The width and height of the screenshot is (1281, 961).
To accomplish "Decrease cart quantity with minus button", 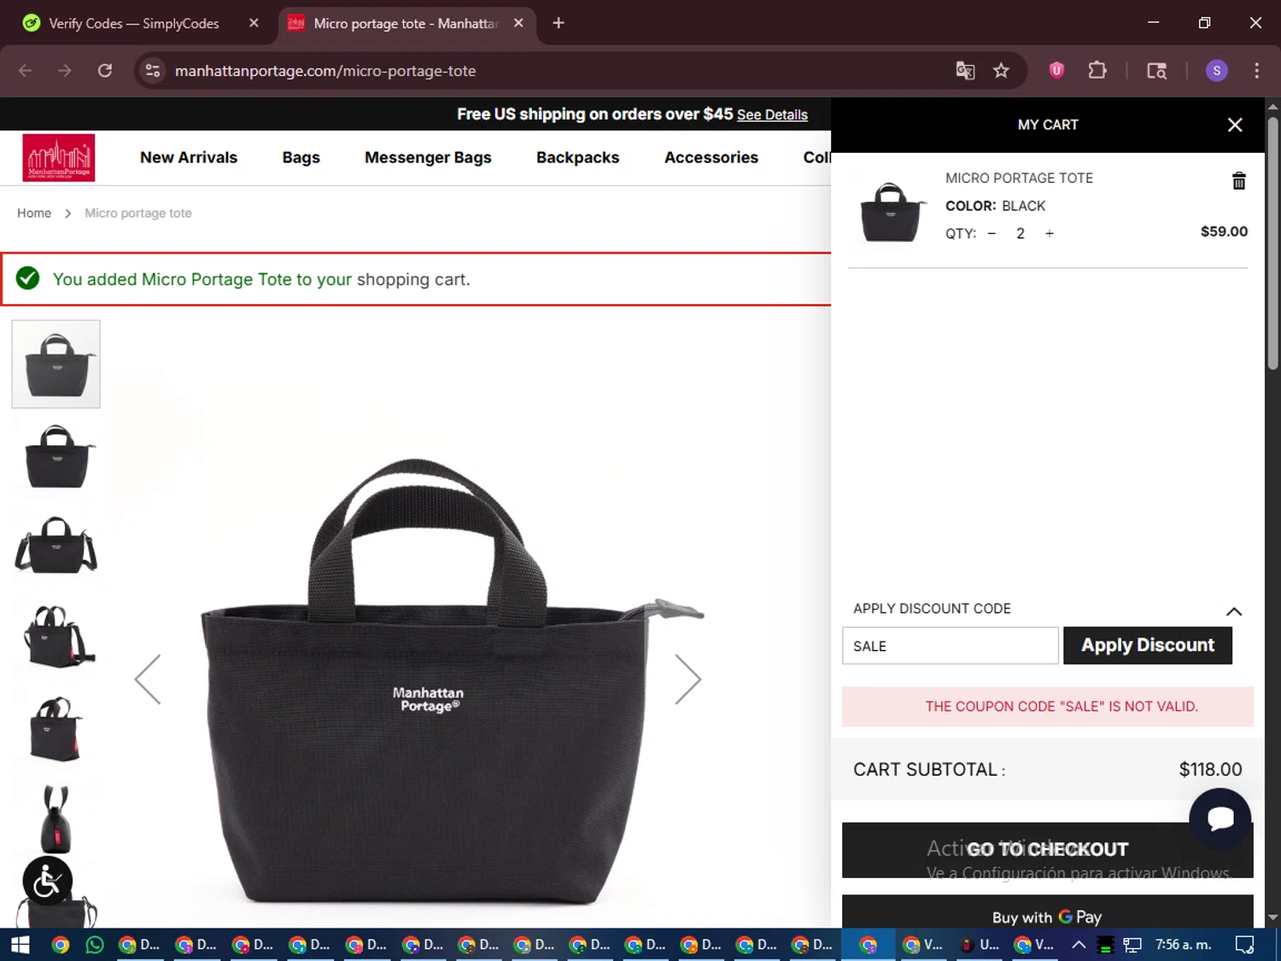I will (x=991, y=233).
